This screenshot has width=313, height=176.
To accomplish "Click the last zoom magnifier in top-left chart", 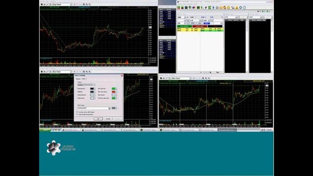I will point(89,4).
